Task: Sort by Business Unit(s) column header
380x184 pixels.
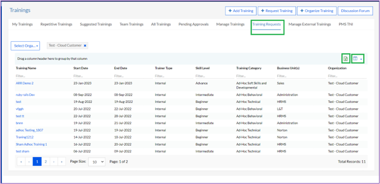Action: click(x=288, y=68)
